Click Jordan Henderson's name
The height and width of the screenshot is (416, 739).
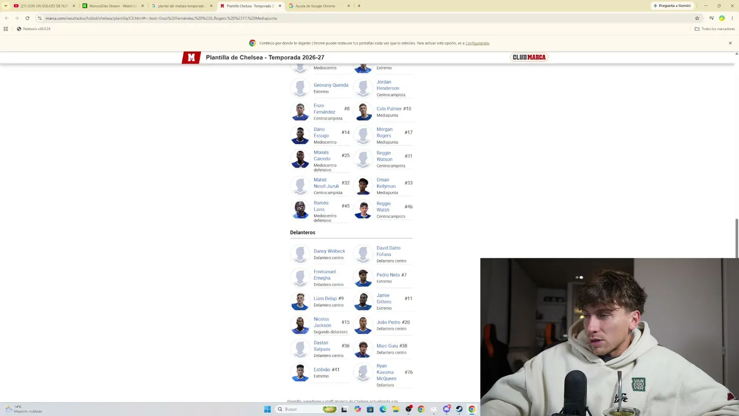[x=388, y=85]
